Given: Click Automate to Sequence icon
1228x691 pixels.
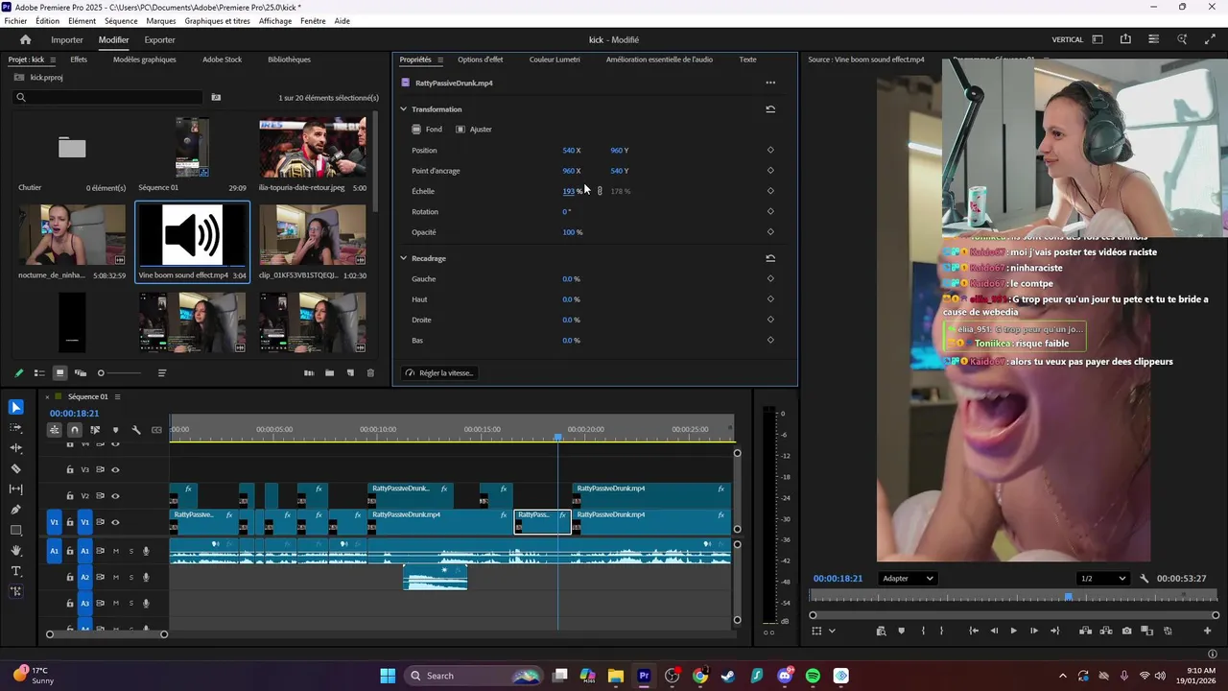Looking at the screenshot, I should click(309, 373).
